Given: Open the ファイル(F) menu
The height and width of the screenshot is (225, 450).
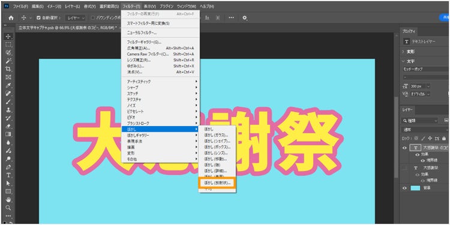Looking at the screenshot, I should 20,7.
